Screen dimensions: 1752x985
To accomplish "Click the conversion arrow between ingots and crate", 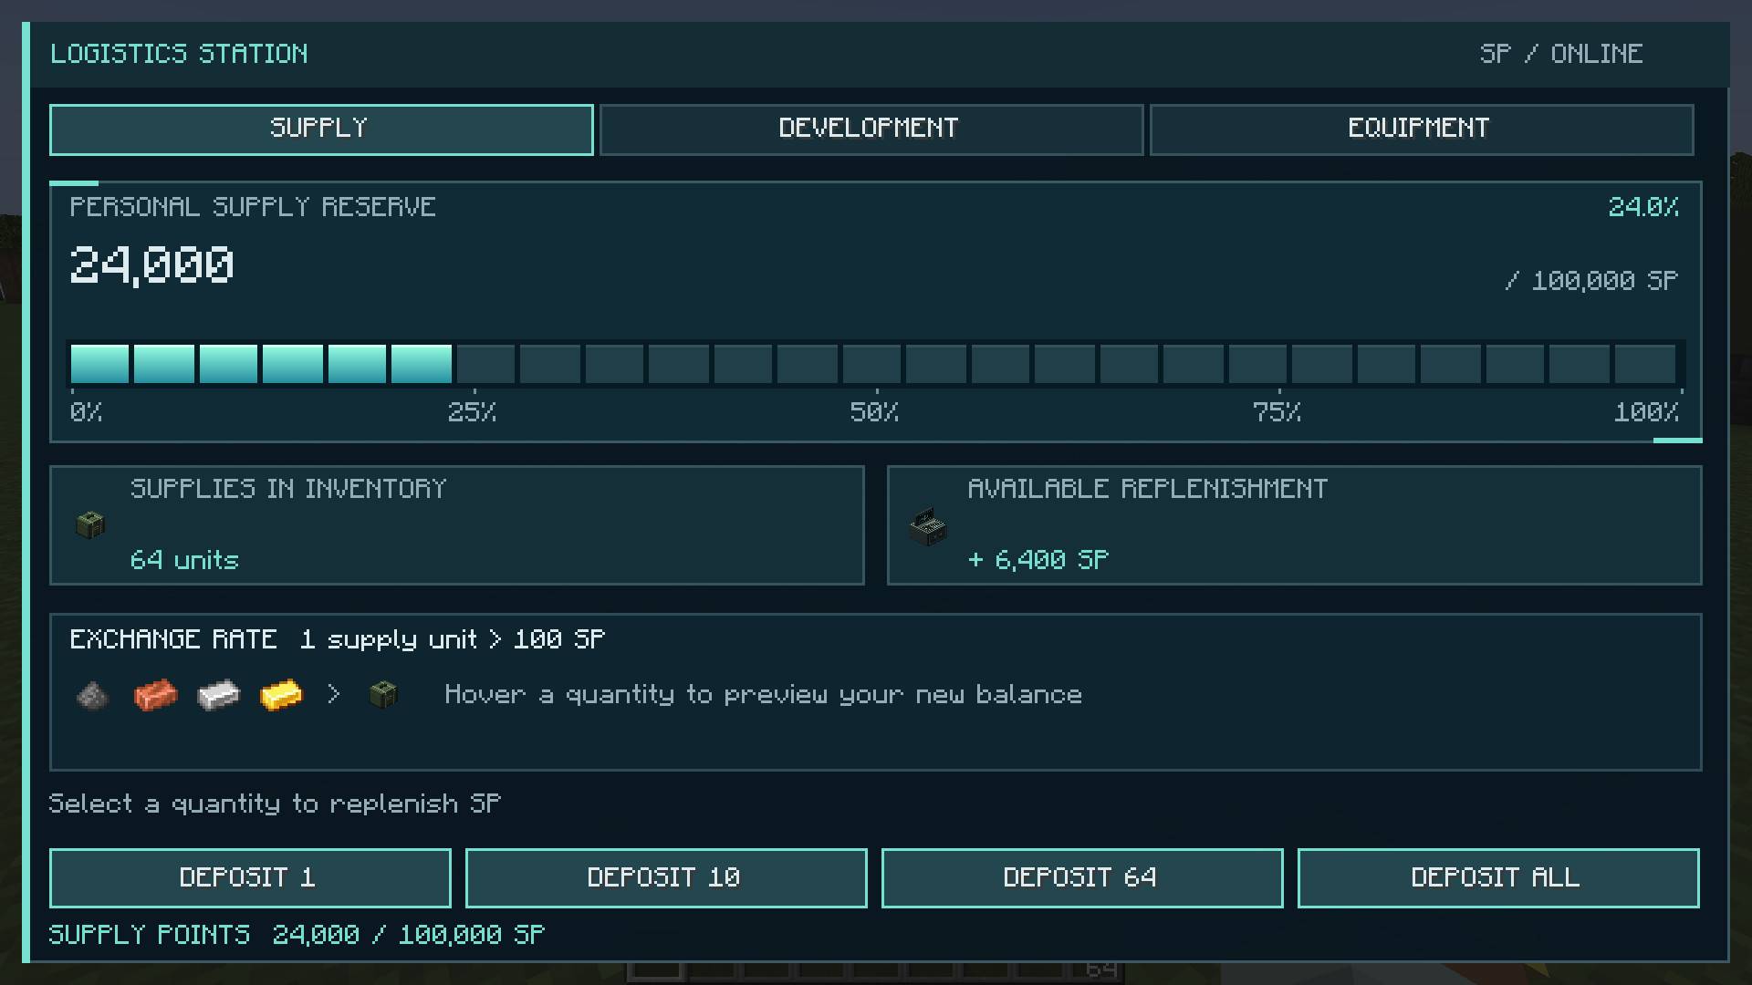I will pos(334,695).
